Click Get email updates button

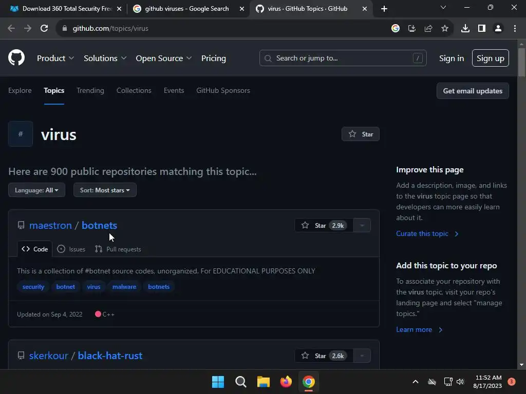473,91
